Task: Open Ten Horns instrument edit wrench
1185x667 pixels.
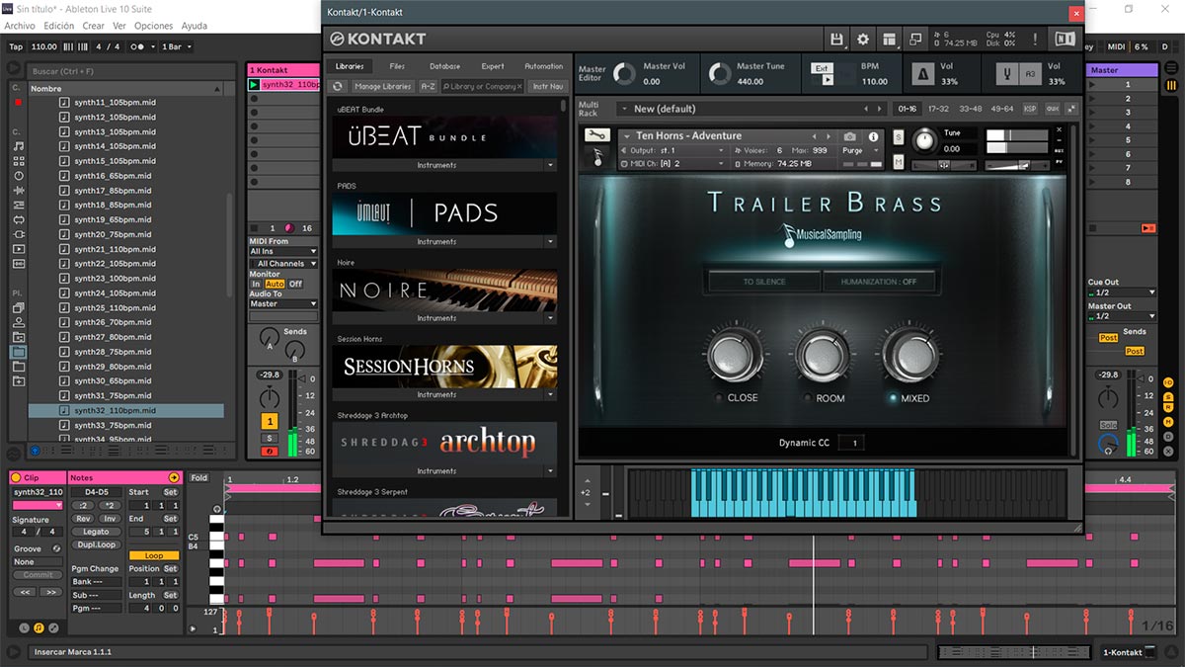Action: coord(596,135)
